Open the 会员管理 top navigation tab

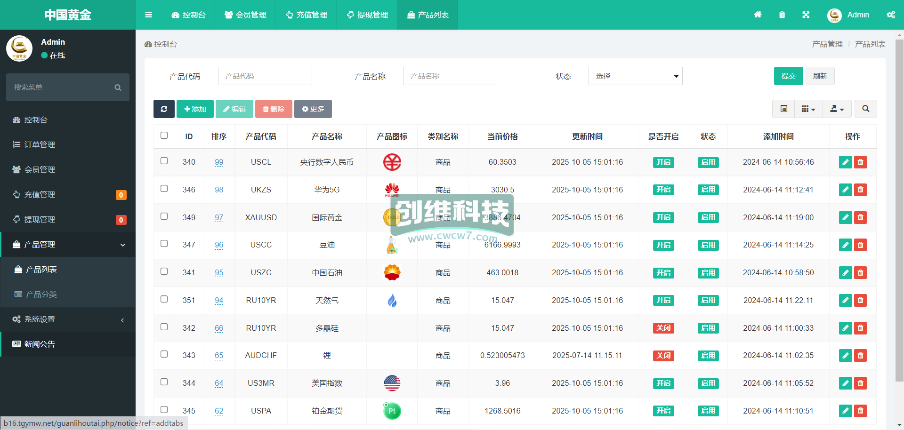(x=245, y=15)
